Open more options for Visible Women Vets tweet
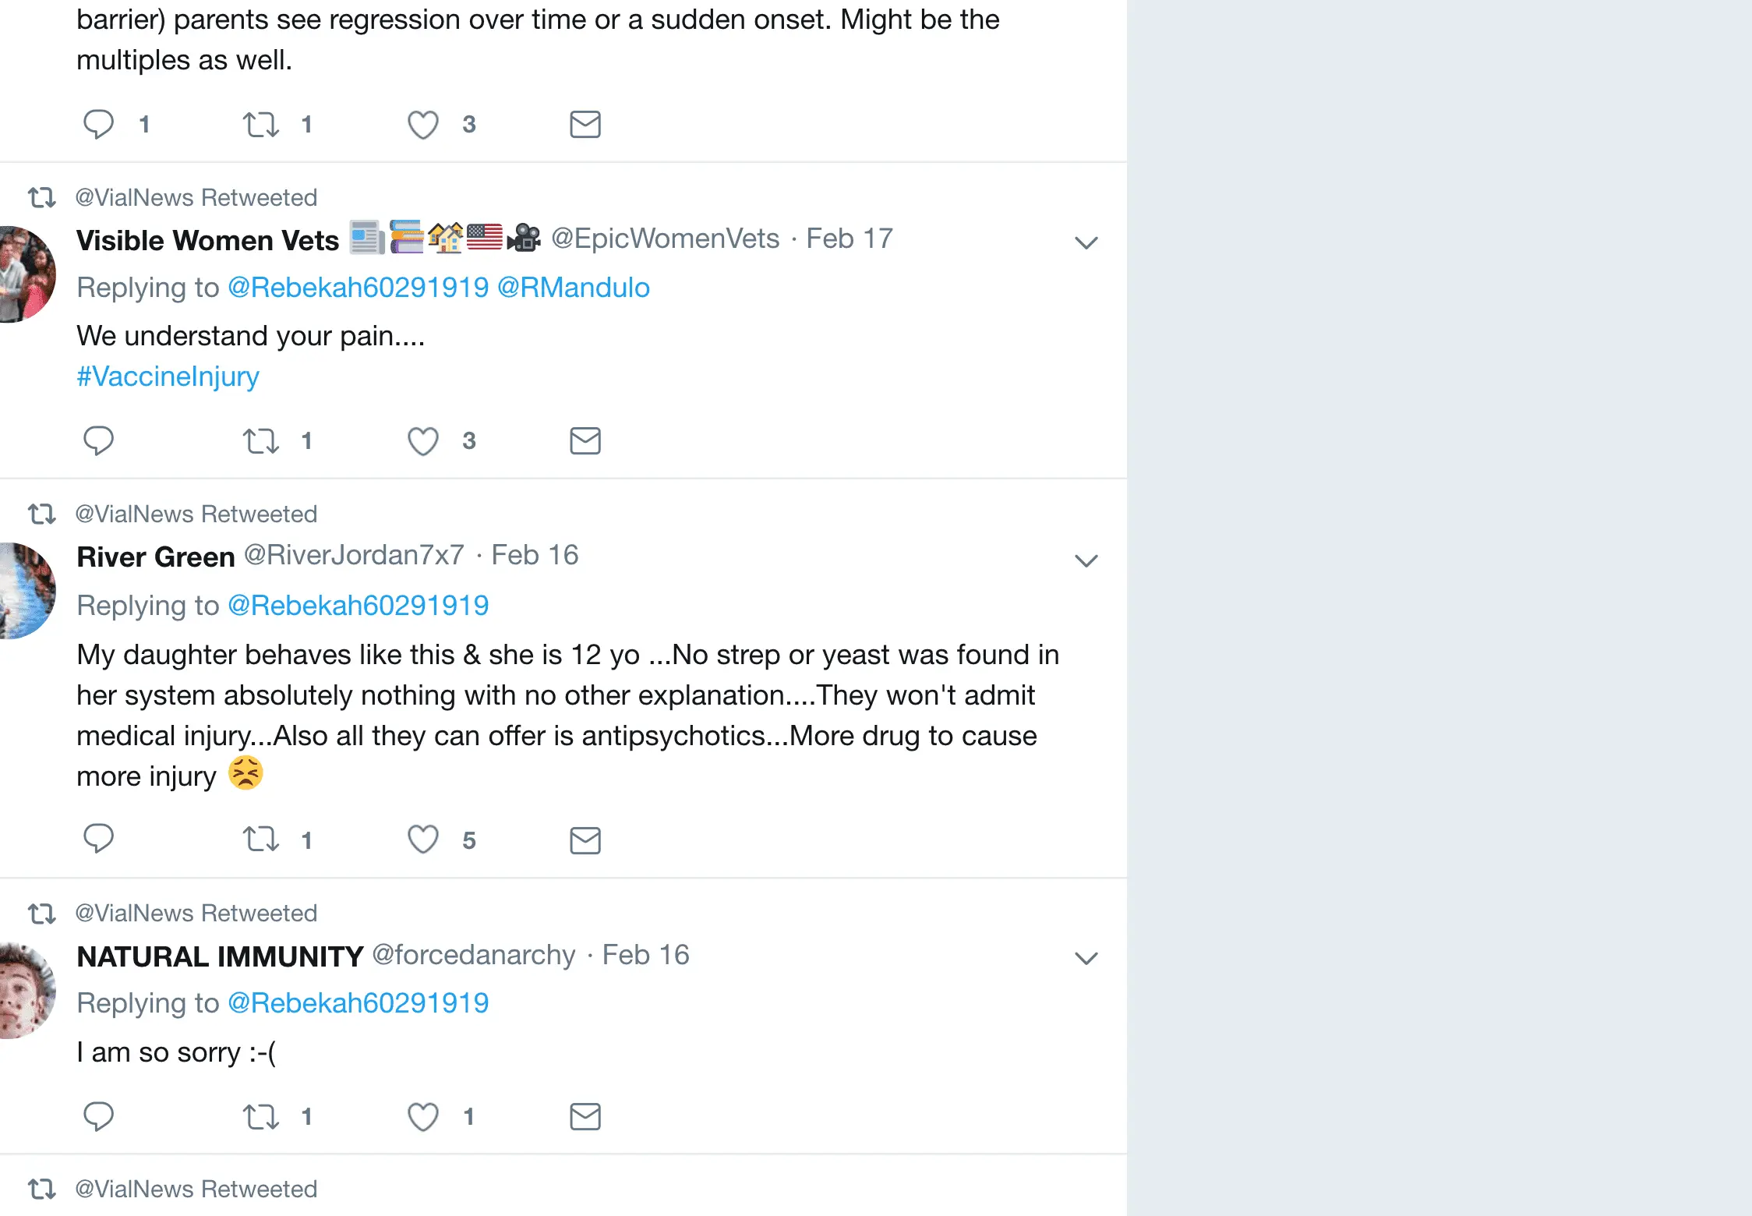Viewport: 1752px width, 1216px height. 1086,242
